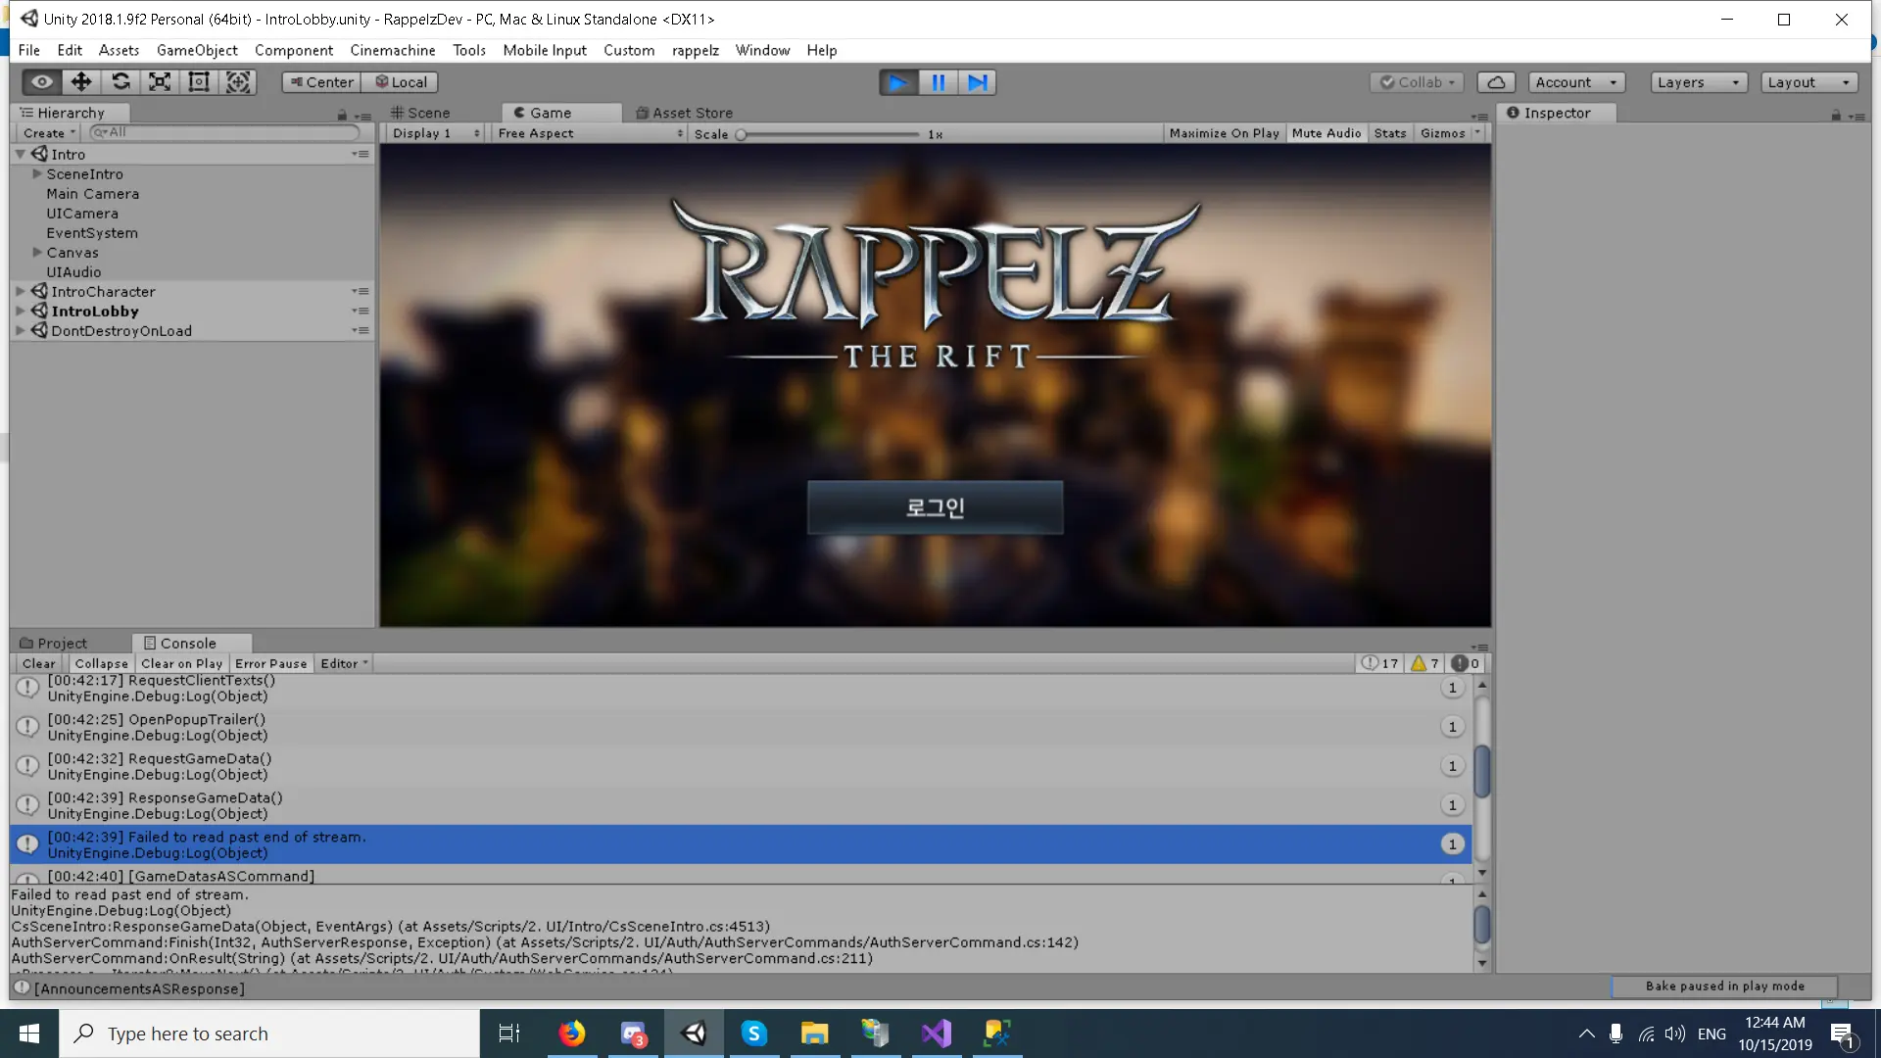Toggle error messages filter
Screen dimensions: 1881x1058
point(1465,663)
